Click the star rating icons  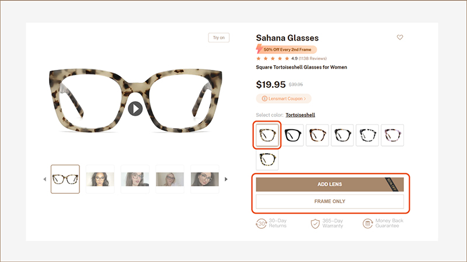[272, 58]
